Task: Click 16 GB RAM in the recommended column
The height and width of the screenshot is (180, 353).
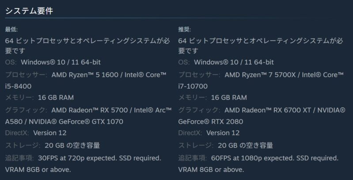Action: coord(228,97)
